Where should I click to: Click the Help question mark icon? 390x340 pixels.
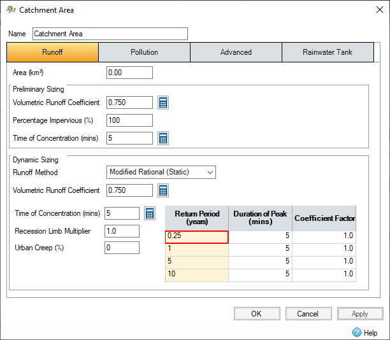pos(357,332)
